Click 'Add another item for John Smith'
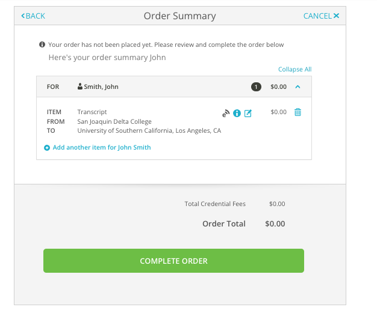This screenshot has width=377, height=322. pyautogui.click(x=102, y=147)
